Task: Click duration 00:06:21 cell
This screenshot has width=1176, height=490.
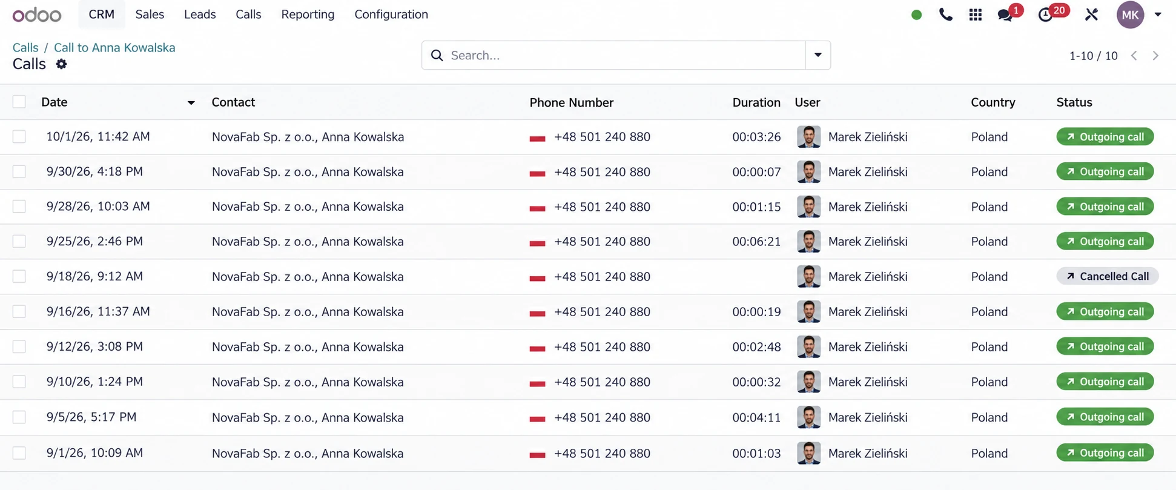Action: click(756, 242)
